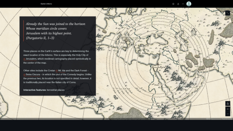Viewport: 233px width, 131px height.
Task: Follow the Selva Oscura map link
Action: (33, 75)
